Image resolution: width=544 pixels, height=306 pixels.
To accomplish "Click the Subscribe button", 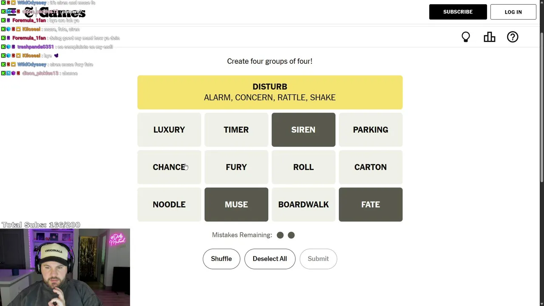I will pos(458,12).
